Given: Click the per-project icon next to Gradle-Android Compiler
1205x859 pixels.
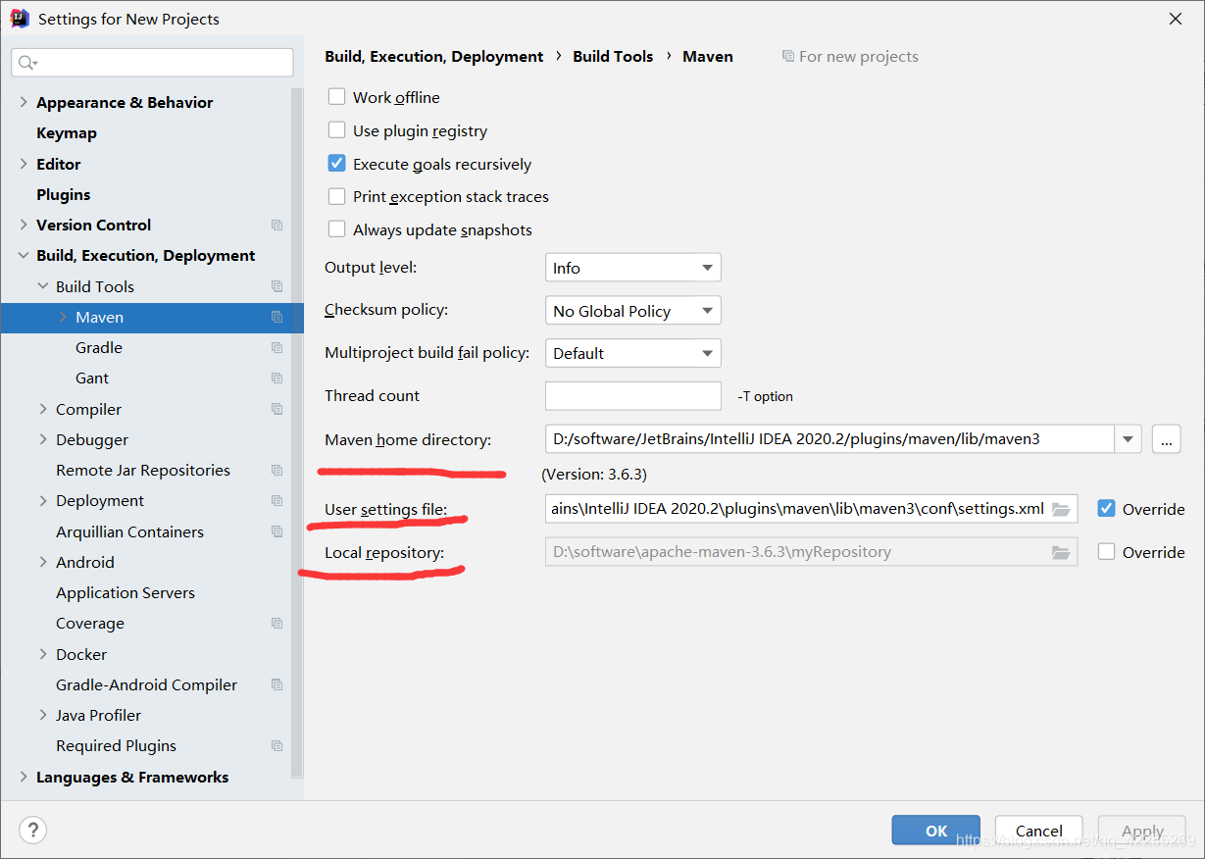Looking at the screenshot, I should click(276, 684).
